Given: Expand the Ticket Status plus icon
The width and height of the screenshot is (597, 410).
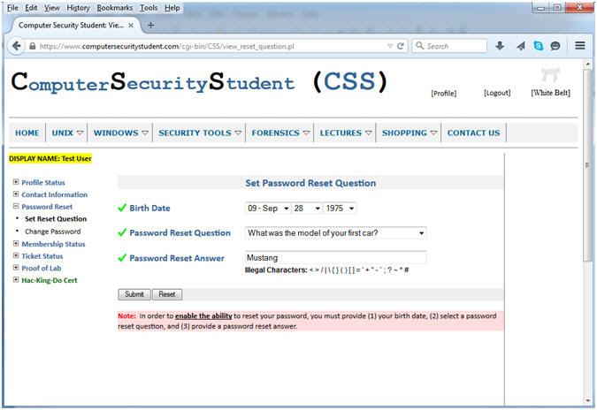Looking at the screenshot, I should [16, 255].
